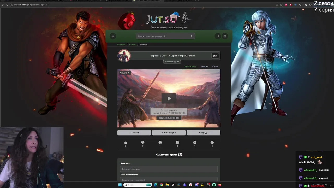
Task: Reload the page with refresh icon
Action: (7, 5)
